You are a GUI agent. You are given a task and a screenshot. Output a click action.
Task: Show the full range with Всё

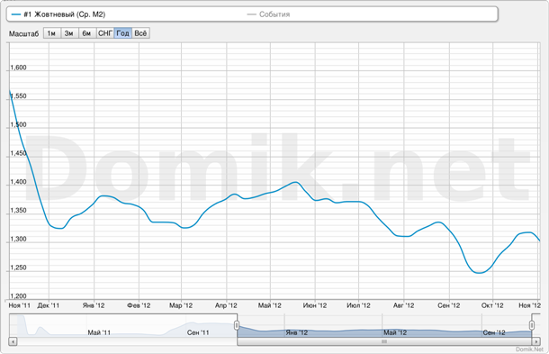point(140,33)
